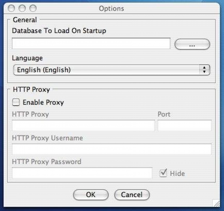Dismiss the dialog using Cancel
The height and width of the screenshot is (211, 224).
(x=132, y=195)
